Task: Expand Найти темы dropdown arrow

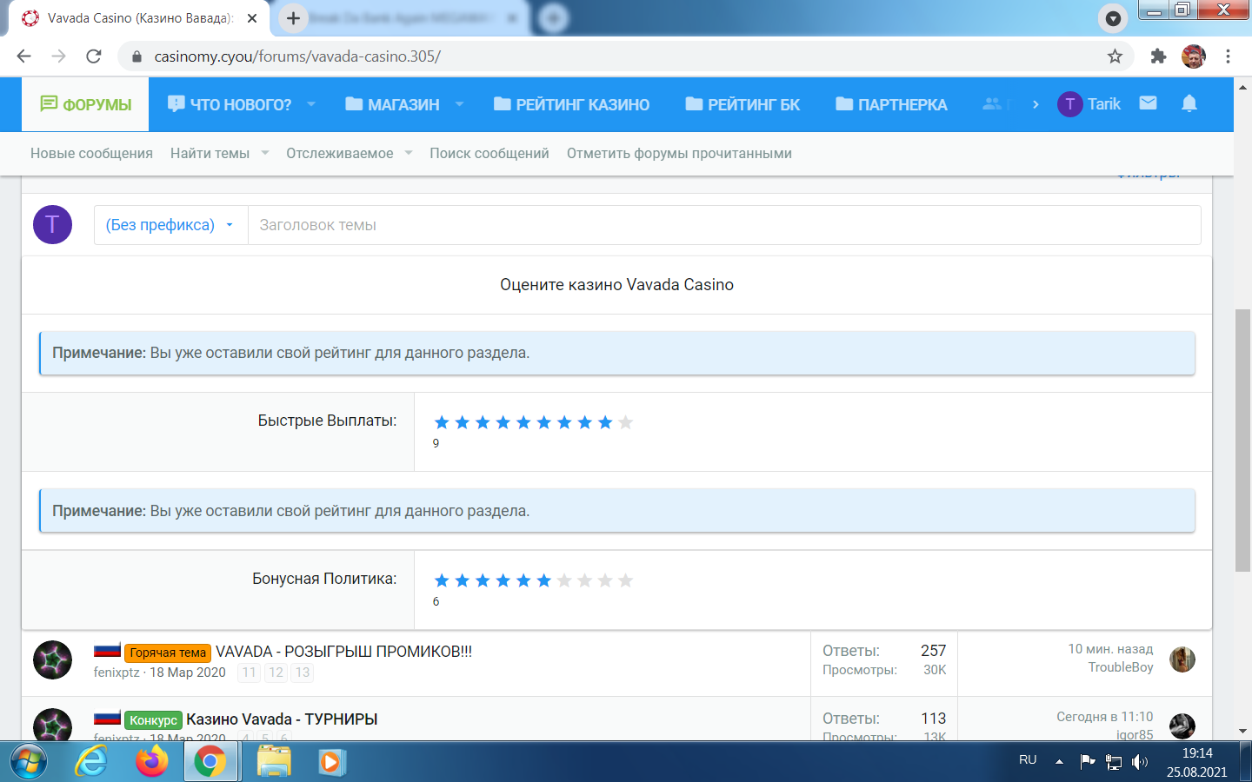Action: [265, 153]
